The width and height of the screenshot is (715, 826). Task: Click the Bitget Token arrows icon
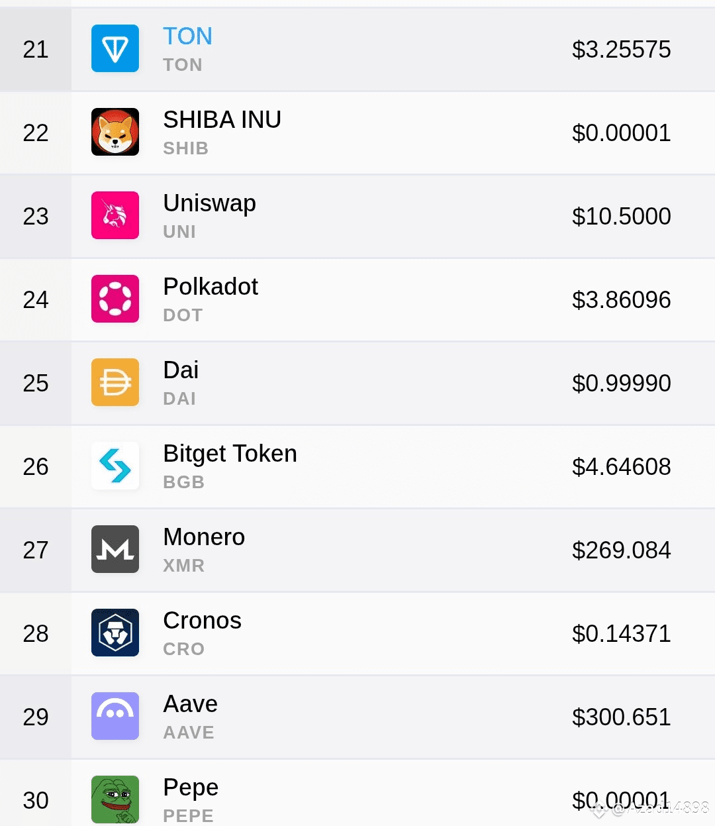(115, 466)
